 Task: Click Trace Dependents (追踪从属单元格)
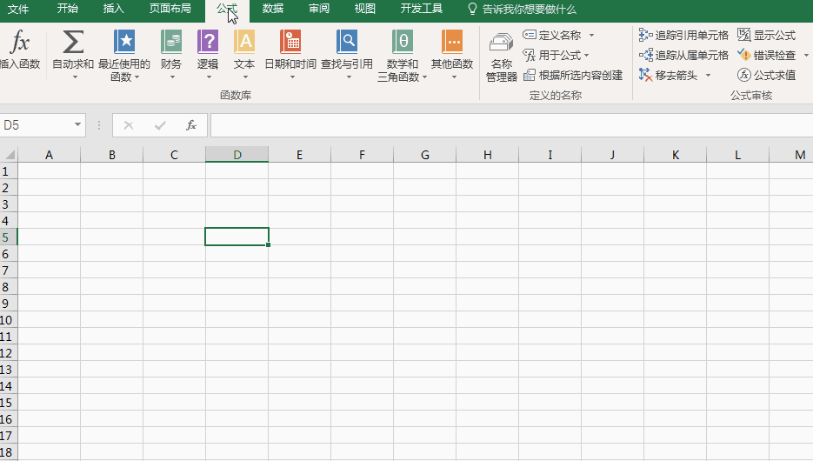[x=683, y=55]
